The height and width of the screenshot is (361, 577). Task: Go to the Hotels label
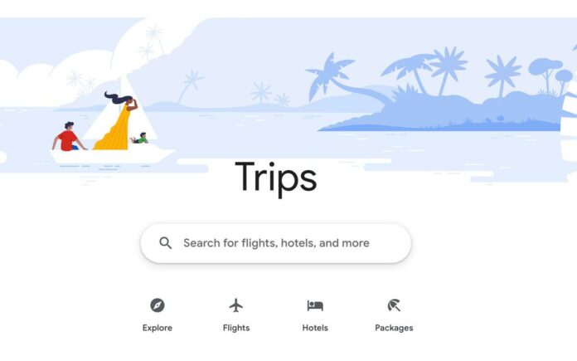click(x=315, y=328)
